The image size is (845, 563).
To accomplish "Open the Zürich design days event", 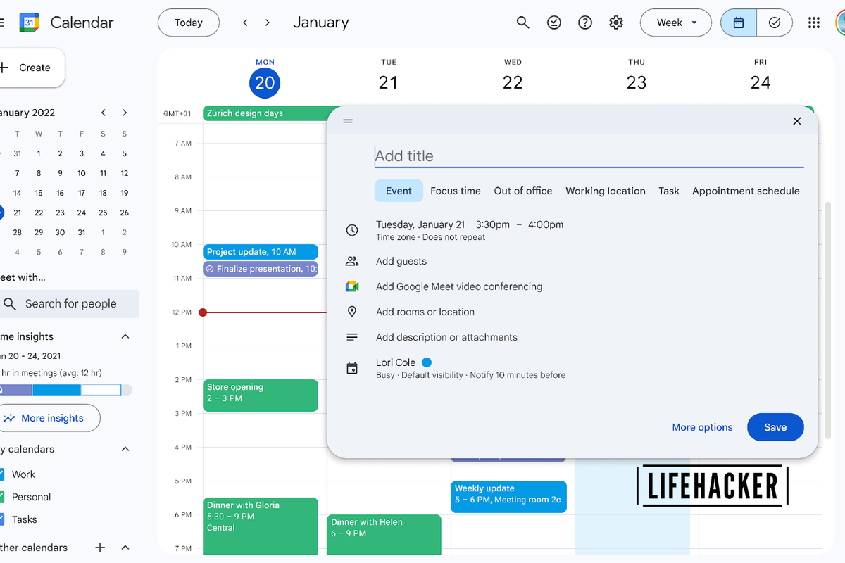I will (266, 113).
